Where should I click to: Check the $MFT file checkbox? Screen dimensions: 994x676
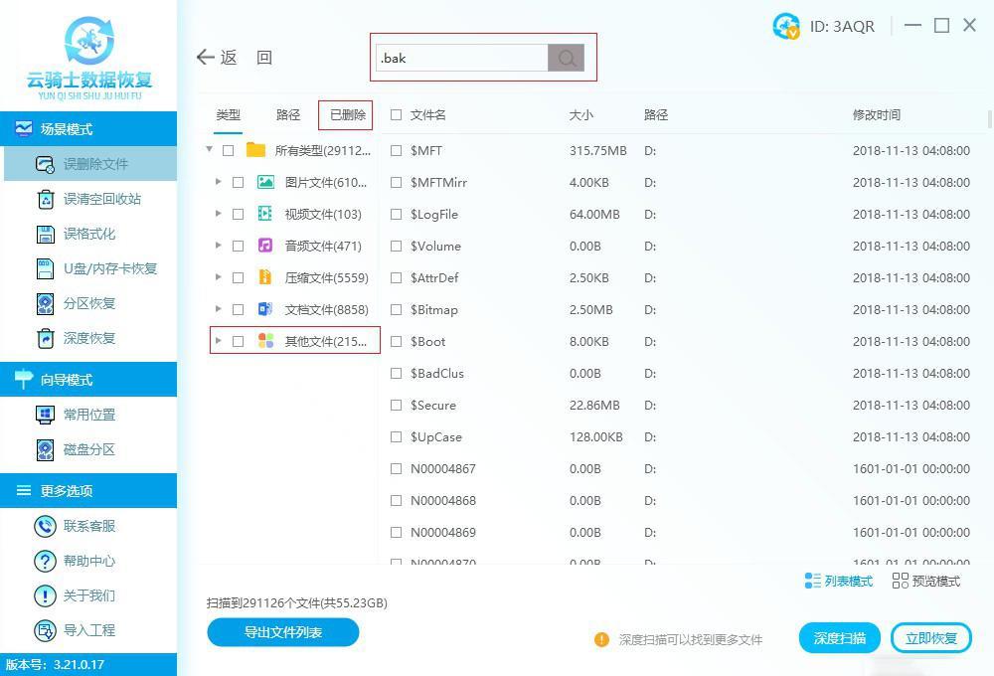(x=396, y=150)
